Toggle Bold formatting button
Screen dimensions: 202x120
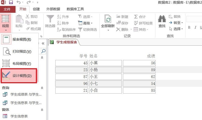[x=189, y=27]
